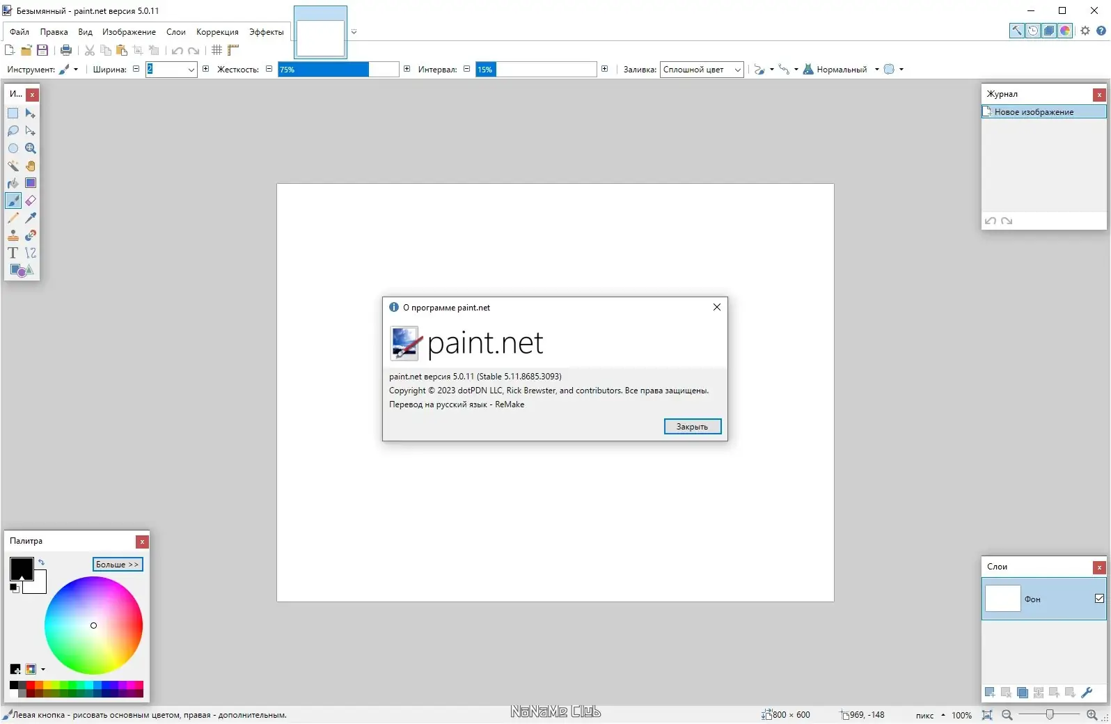
Task: Select the Paint Bucket tool
Action: 13,183
